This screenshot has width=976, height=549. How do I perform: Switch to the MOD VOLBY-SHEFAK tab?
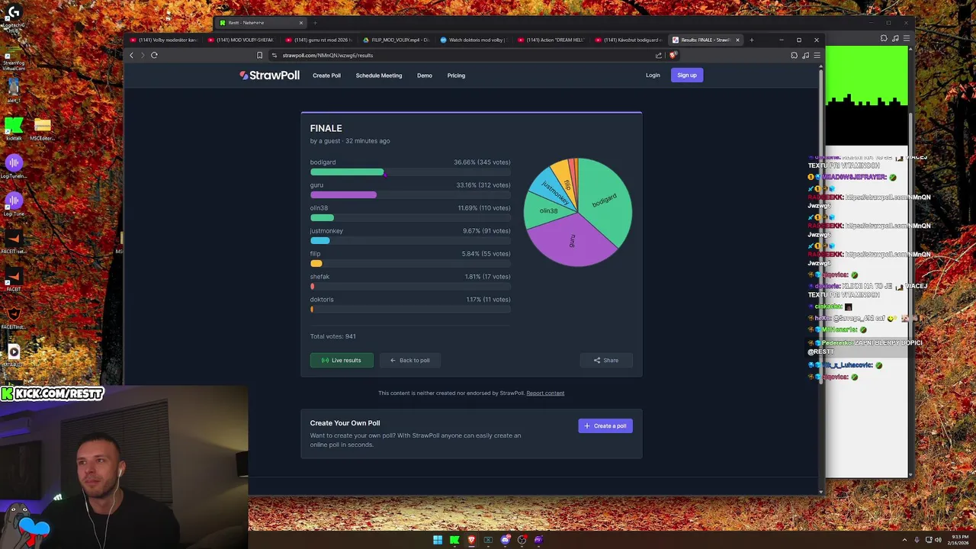point(241,40)
